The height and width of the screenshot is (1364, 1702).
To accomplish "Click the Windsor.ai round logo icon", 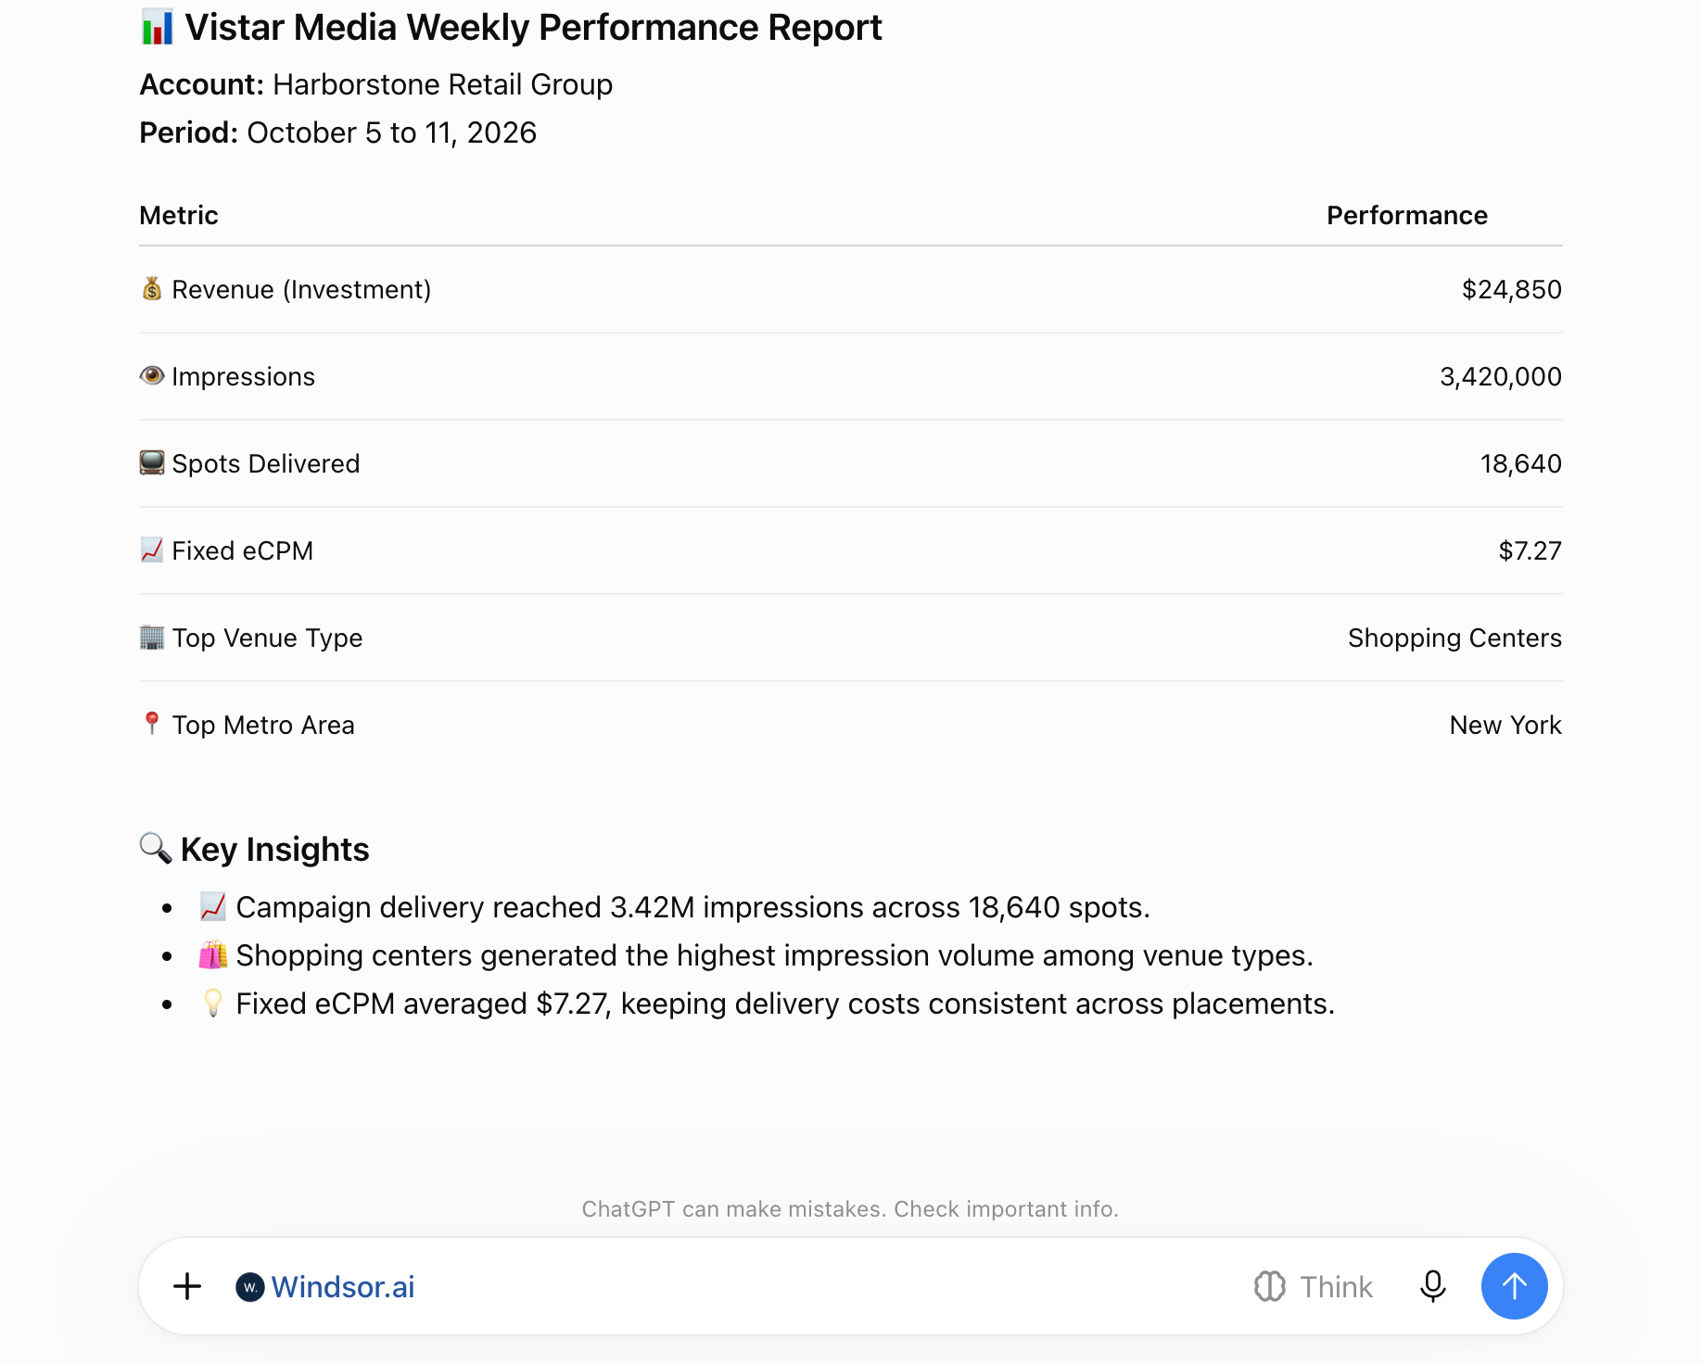I will 250,1287.
